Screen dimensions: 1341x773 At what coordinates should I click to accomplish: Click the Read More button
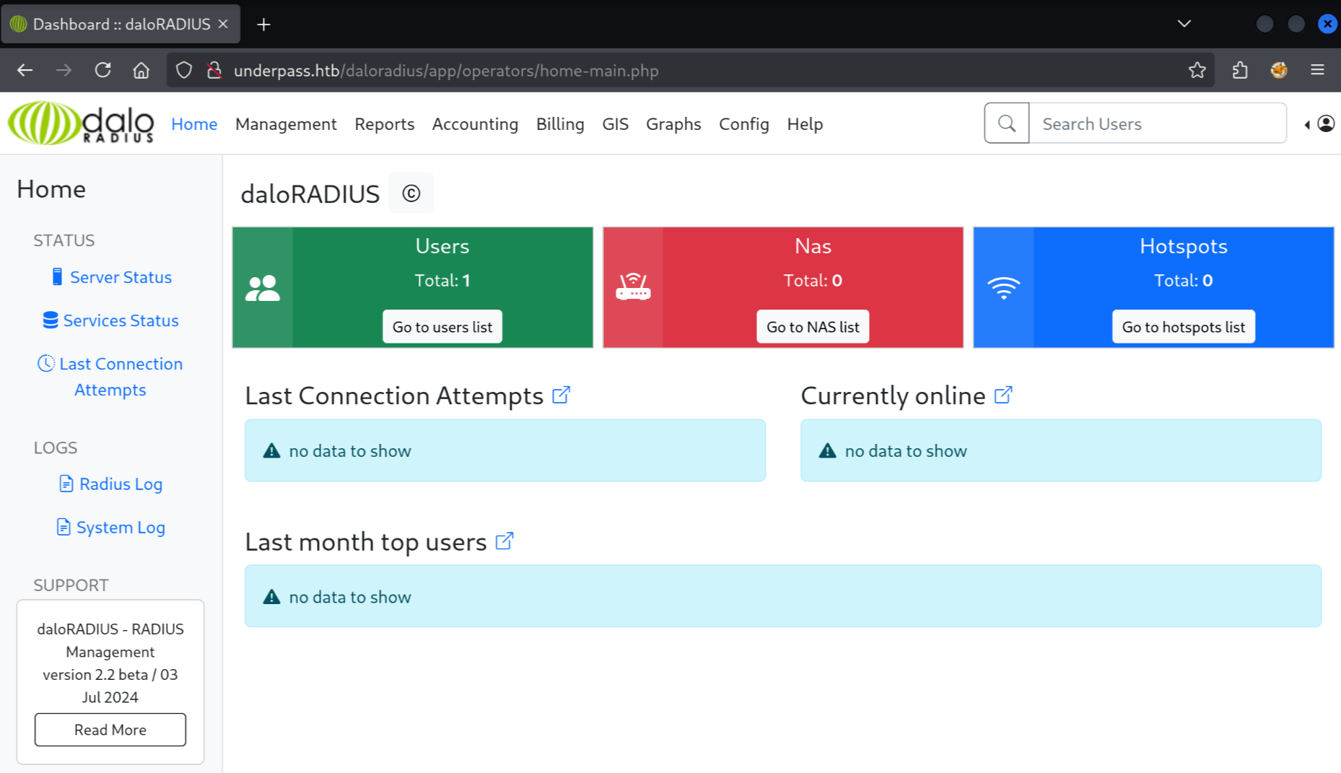click(x=110, y=730)
